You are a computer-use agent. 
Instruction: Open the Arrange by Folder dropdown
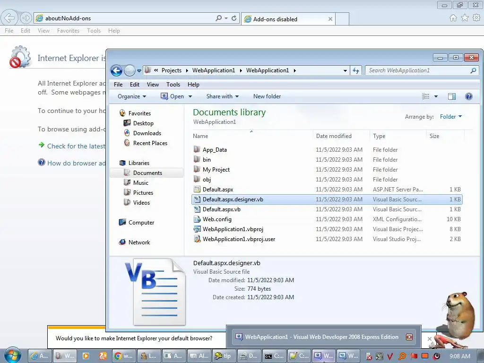(450, 117)
